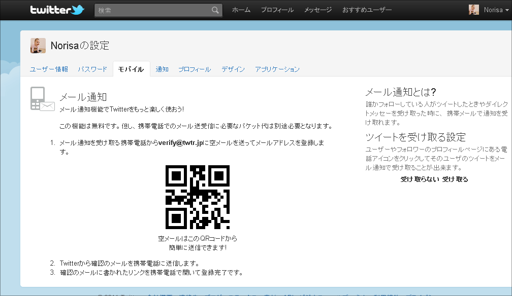Select the モバイル tab

pos(131,69)
